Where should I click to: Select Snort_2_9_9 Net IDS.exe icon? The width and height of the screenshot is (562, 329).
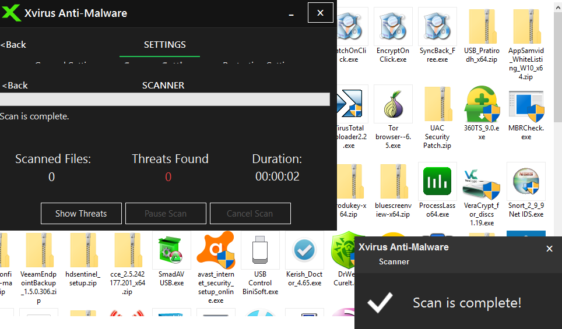point(526,182)
